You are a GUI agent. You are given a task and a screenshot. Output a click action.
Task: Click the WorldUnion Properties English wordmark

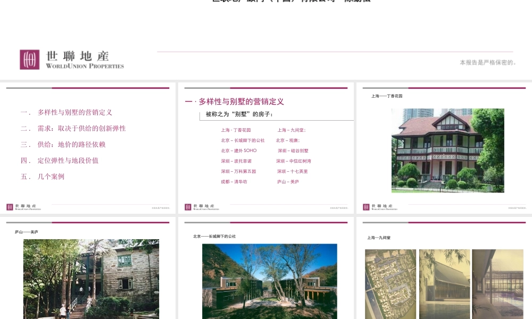pyautogui.click(x=85, y=66)
